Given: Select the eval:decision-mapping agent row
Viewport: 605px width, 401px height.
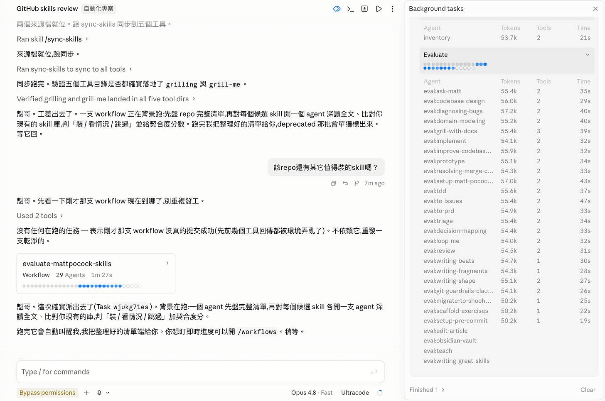Looking at the screenshot, I should point(507,231).
